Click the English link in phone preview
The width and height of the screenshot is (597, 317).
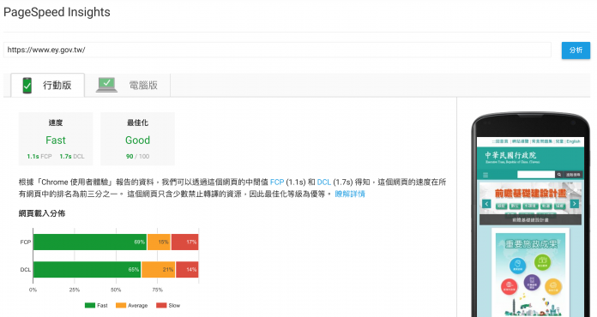[x=573, y=141]
